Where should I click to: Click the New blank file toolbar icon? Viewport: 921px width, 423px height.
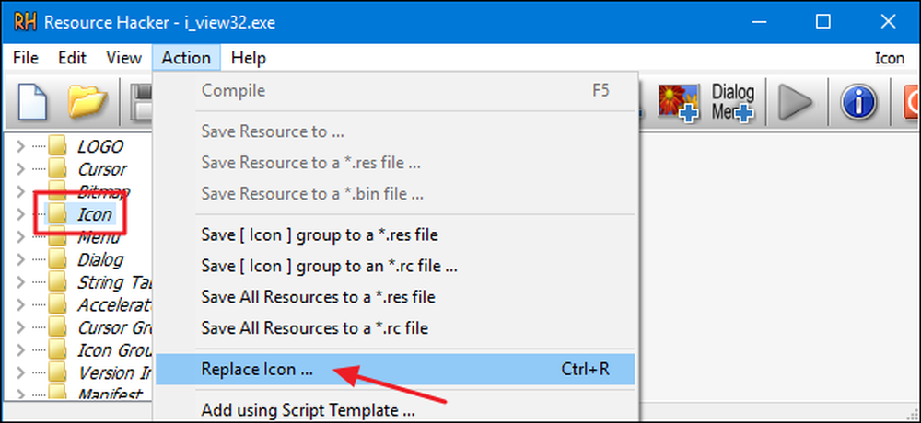(32, 101)
